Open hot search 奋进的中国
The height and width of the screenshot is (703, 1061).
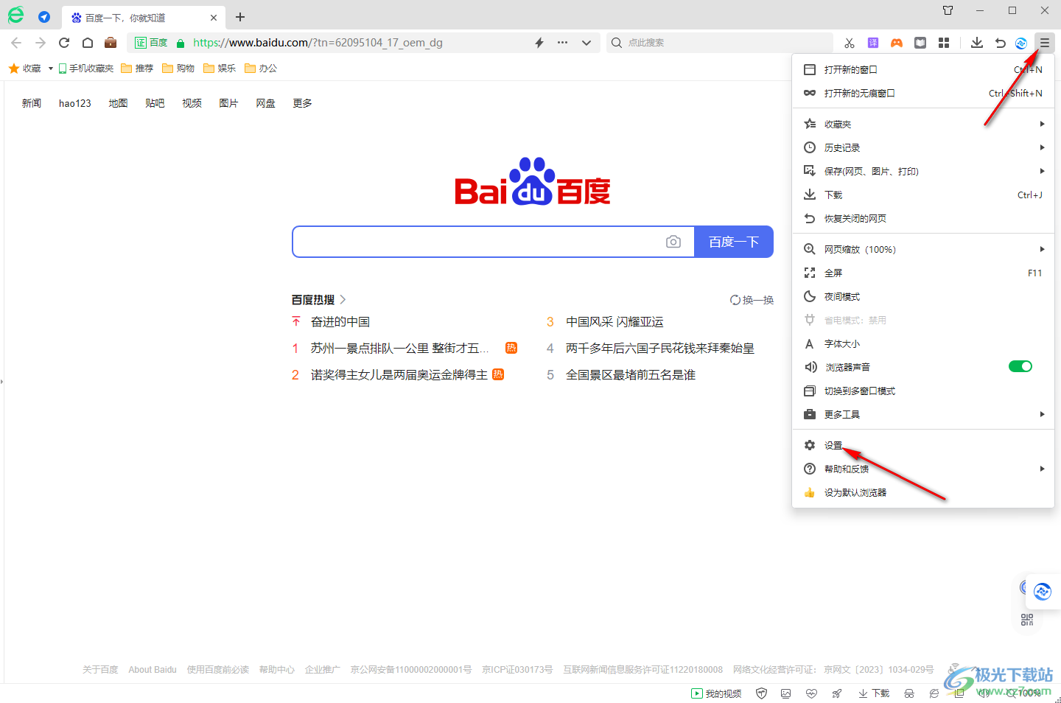340,322
